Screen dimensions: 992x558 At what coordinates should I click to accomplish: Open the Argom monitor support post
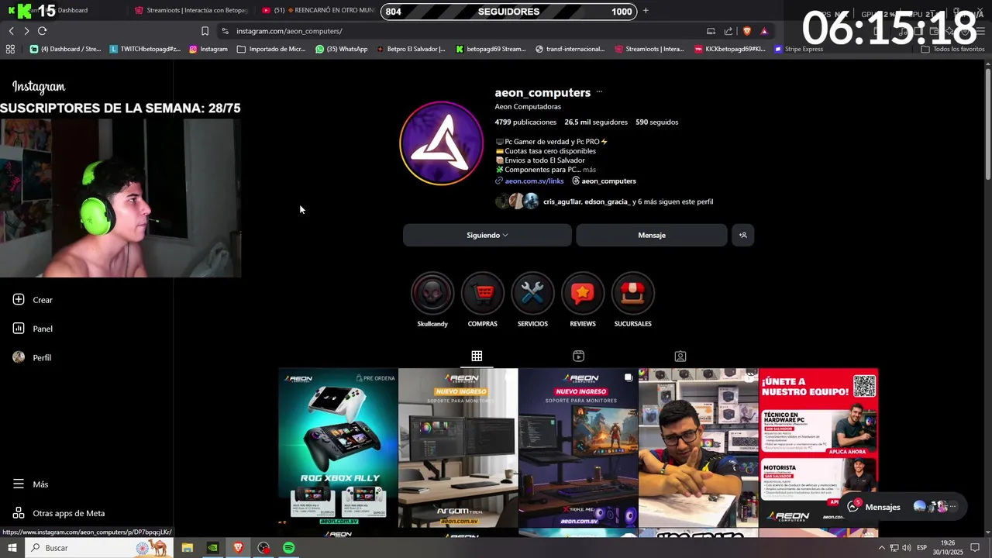(458, 448)
